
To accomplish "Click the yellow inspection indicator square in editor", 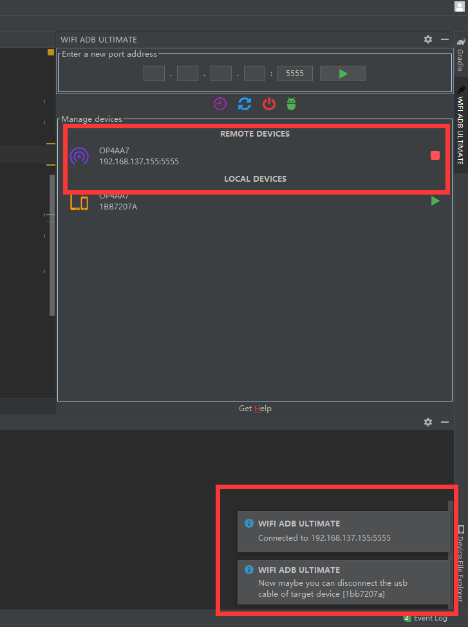I will click(x=51, y=52).
